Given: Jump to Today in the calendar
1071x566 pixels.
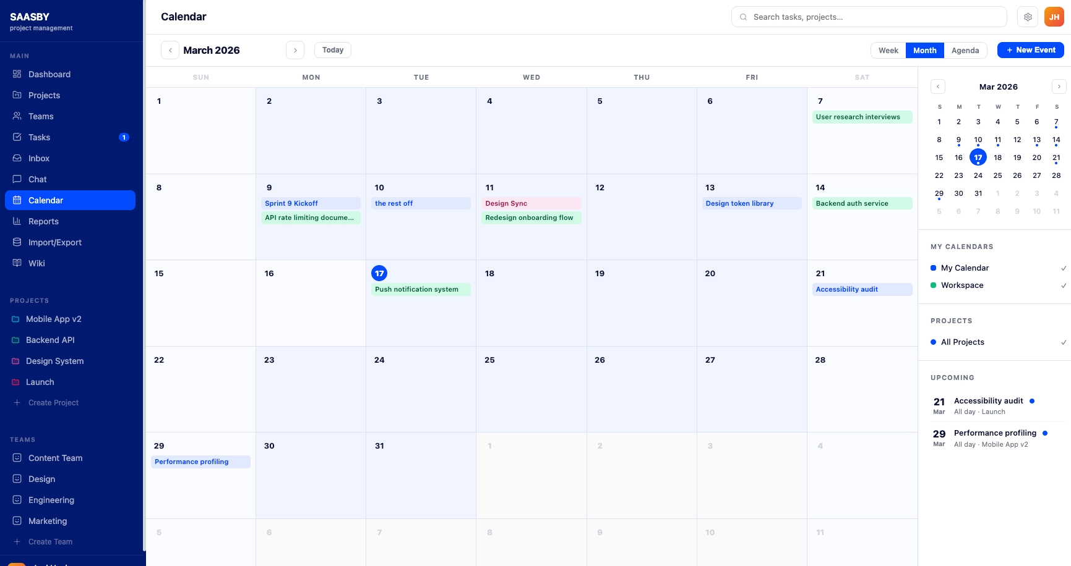Looking at the screenshot, I should pos(332,49).
